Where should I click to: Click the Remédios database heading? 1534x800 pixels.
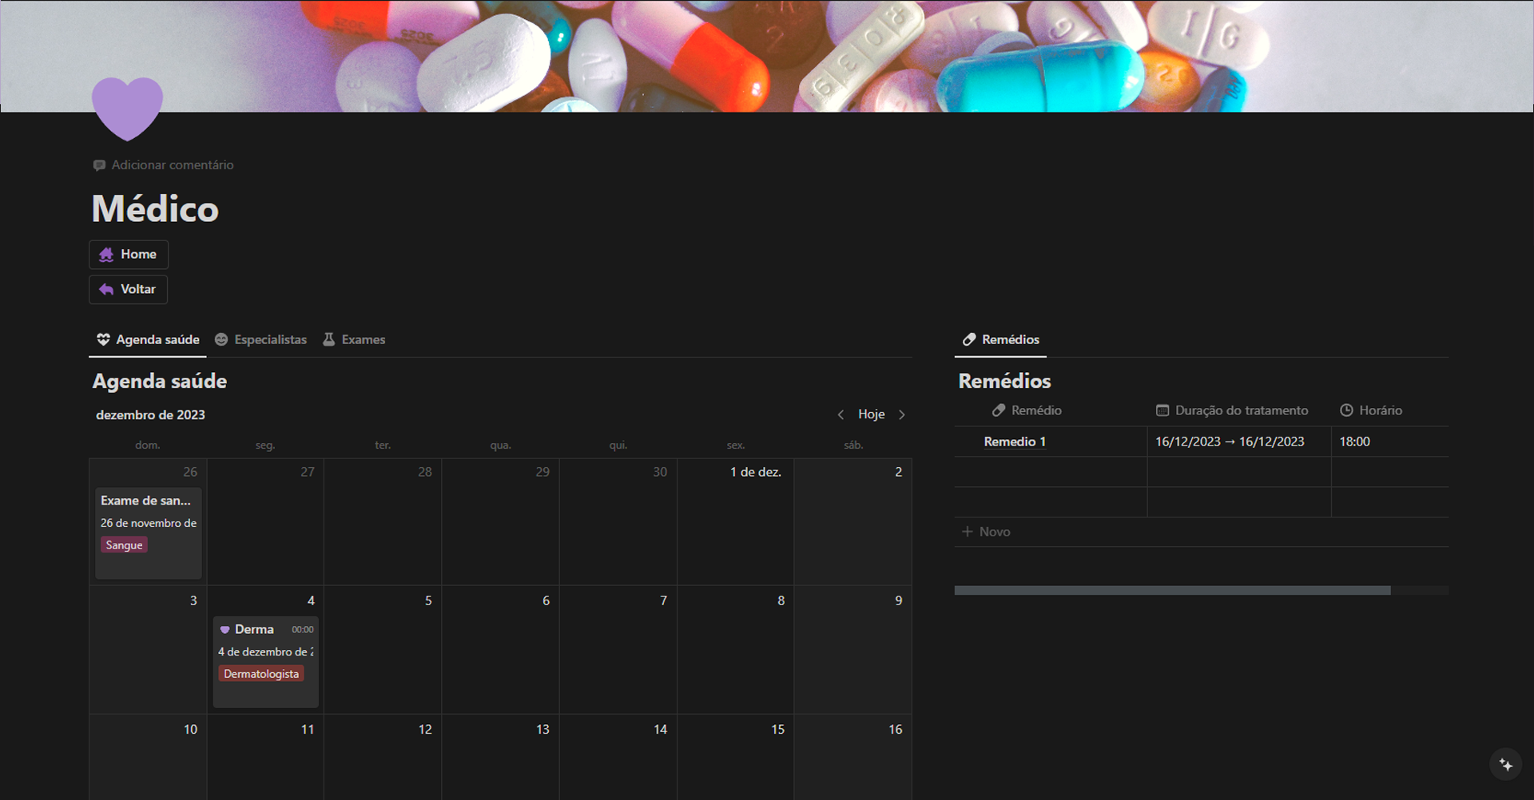point(1004,382)
